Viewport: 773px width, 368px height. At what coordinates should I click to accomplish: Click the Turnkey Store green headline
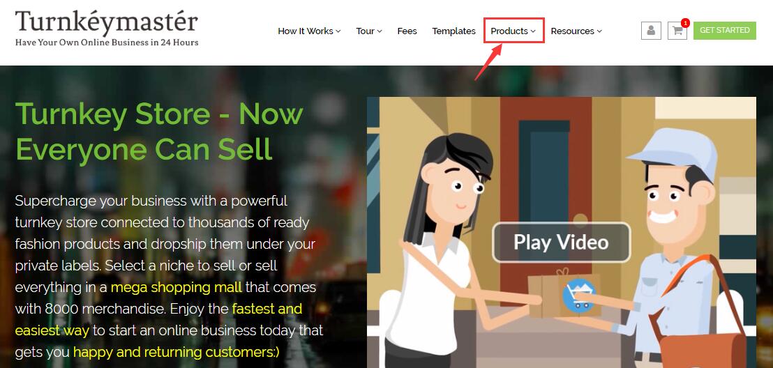click(159, 131)
